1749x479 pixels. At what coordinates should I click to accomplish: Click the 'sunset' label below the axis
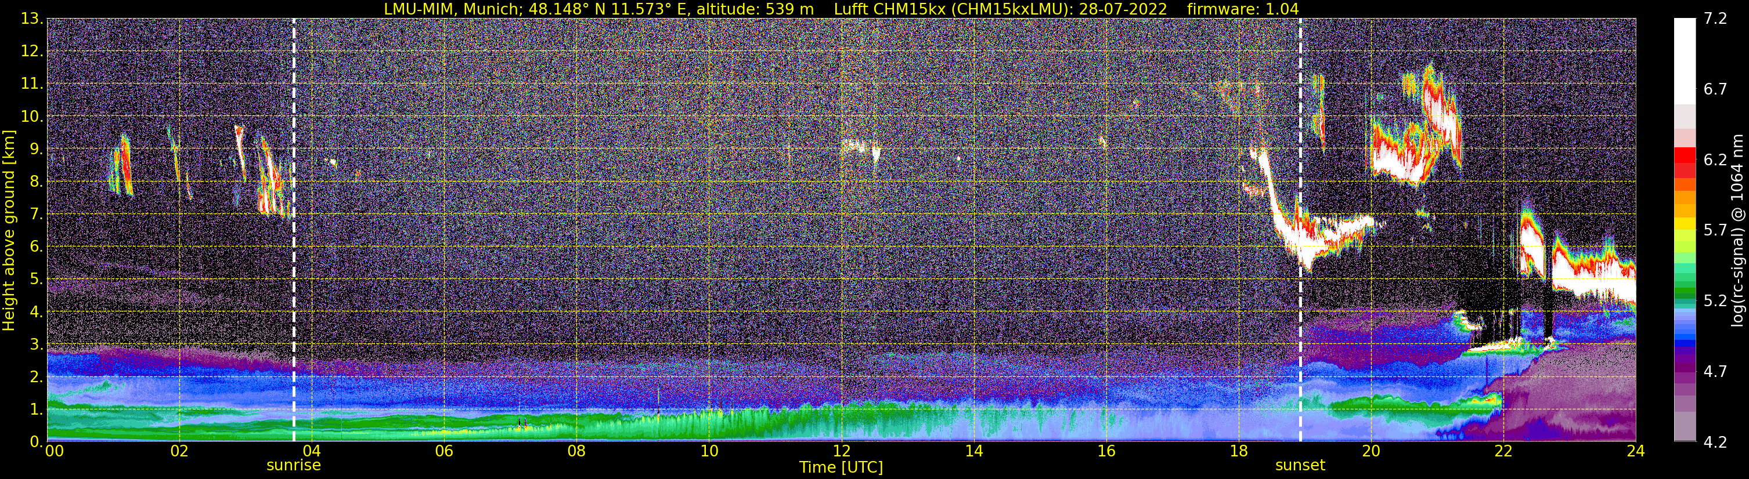[x=1300, y=466]
